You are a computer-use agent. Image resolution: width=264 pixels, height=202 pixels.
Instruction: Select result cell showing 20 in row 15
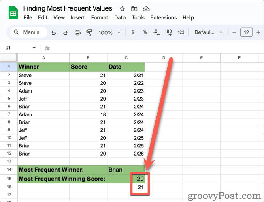point(126,179)
